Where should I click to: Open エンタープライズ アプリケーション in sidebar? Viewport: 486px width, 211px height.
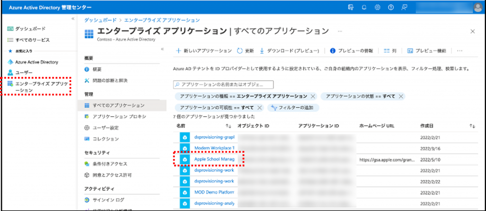[37, 87]
